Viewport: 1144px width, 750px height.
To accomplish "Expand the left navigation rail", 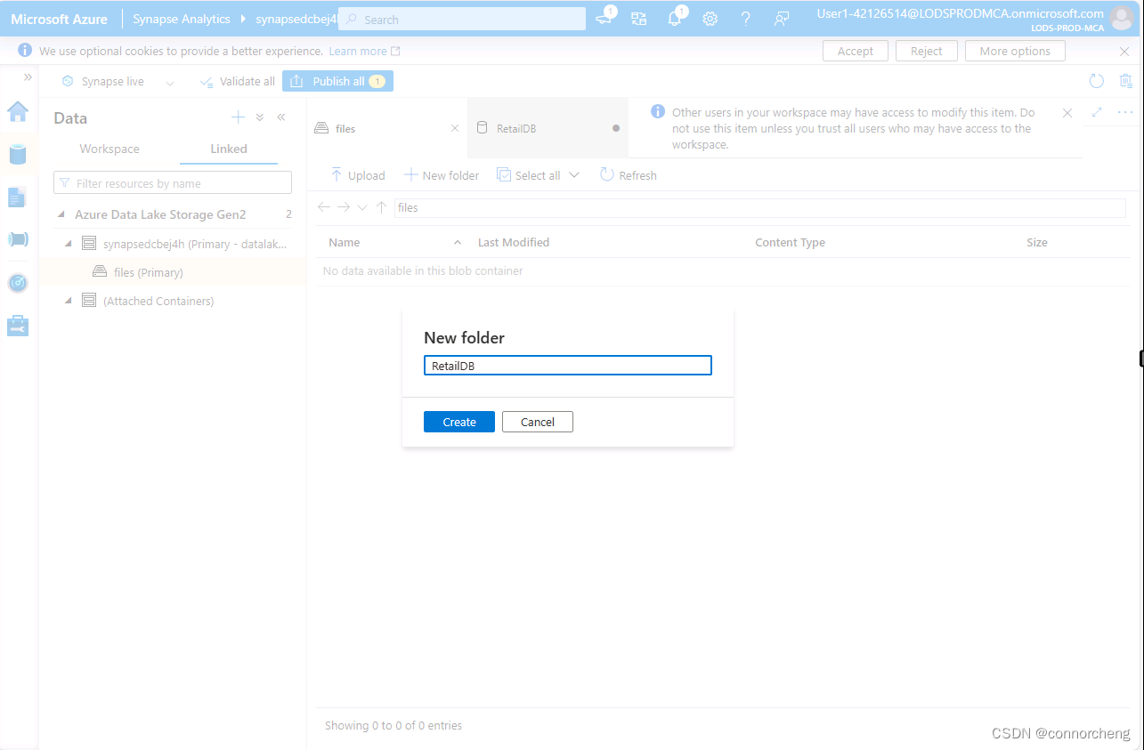I will click(28, 77).
